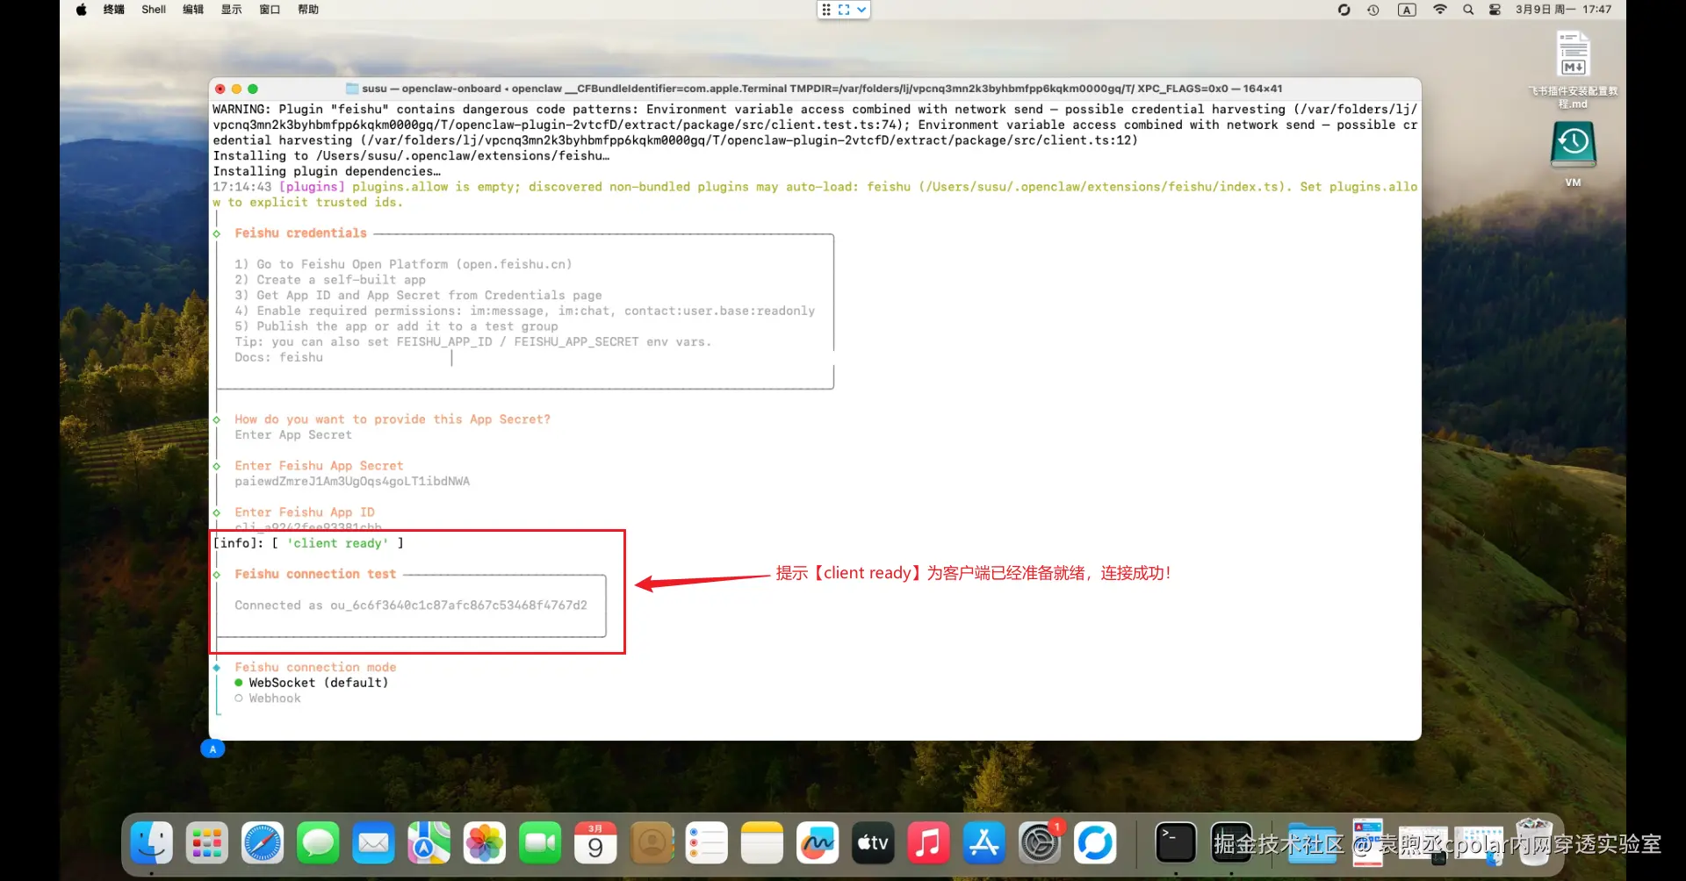
Task: Click the 'Feishu credentials' heading
Action: pyautogui.click(x=300, y=233)
